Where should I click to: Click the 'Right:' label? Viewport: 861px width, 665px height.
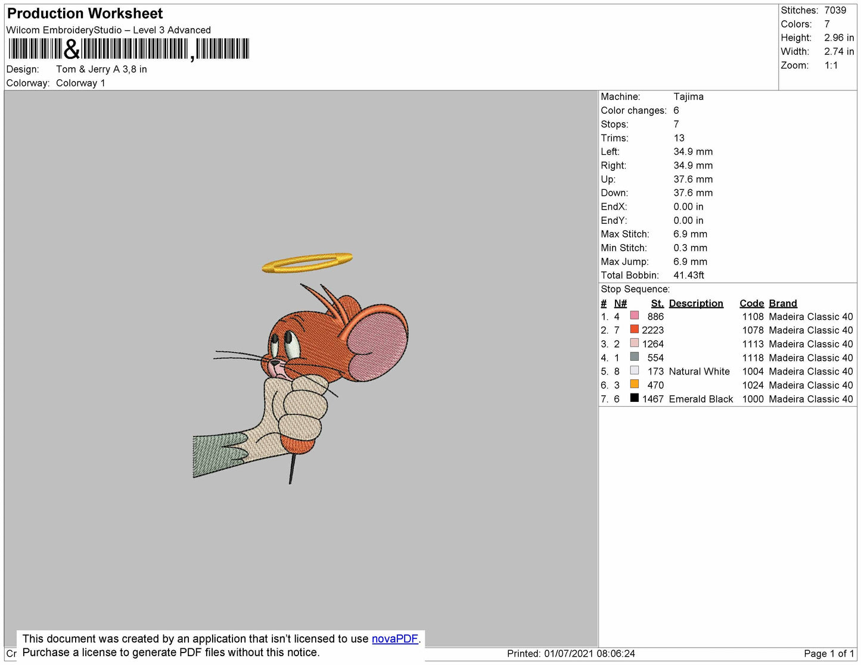click(x=613, y=166)
